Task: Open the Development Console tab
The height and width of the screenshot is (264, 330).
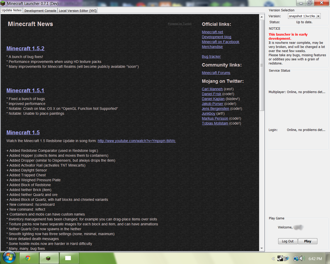Action: tap(40, 11)
